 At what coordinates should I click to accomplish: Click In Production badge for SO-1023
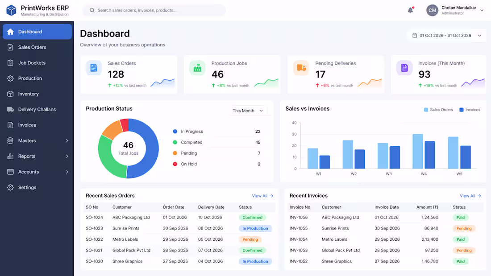click(x=255, y=228)
